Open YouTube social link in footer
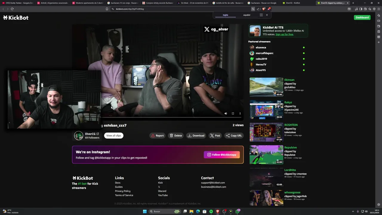This screenshot has height=215, width=382. click(x=163, y=195)
